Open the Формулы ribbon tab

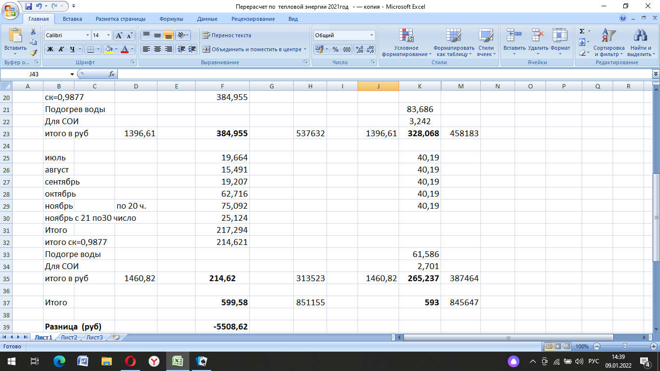[x=171, y=19]
